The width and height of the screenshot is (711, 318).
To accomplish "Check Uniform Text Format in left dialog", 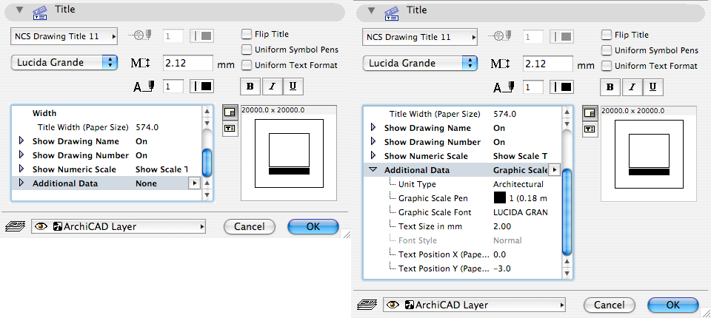I will 246,65.
